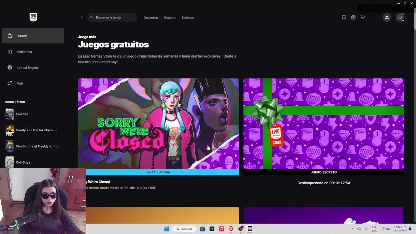The image size is (416, 234).
Task: Click the Fab logo icon
Action: coord(10,83)
